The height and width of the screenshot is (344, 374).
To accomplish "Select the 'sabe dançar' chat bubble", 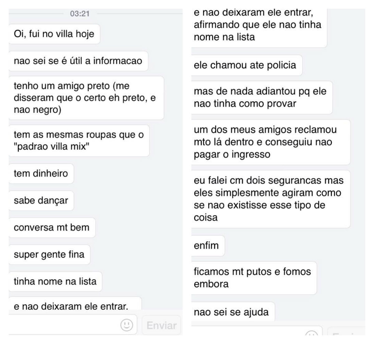I will [x=41, y=201].
